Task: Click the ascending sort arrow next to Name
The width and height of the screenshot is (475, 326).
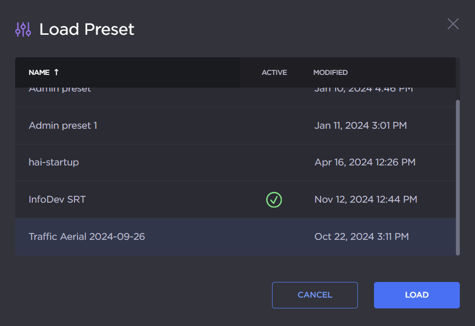Action: [x=56, y=72]
